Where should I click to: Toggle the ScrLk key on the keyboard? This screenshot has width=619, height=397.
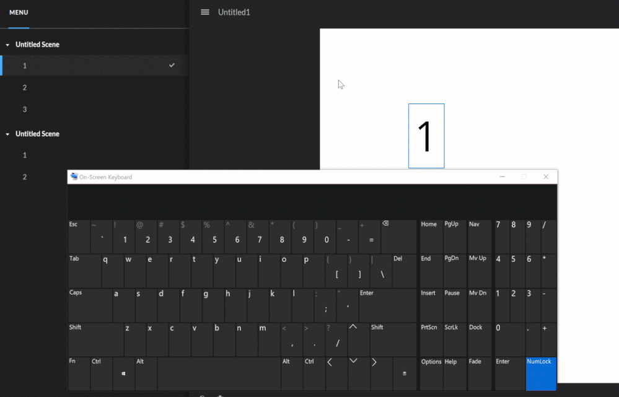coord(455,339)
